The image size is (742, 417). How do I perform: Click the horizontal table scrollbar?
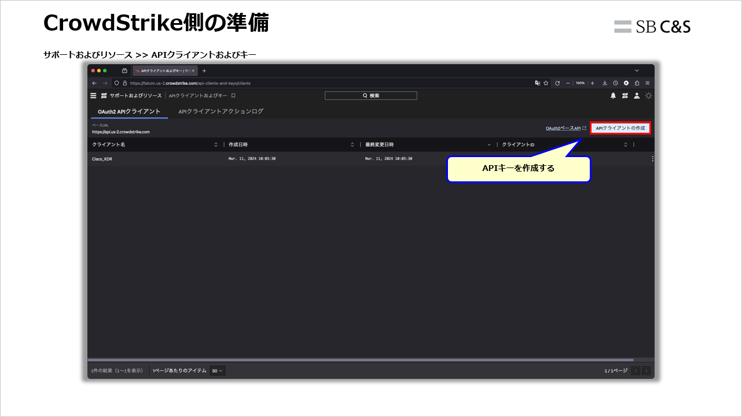click(362, 360)
